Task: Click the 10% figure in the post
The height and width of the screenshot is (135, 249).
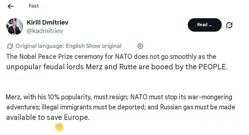Action: click(x=54, y=97)
